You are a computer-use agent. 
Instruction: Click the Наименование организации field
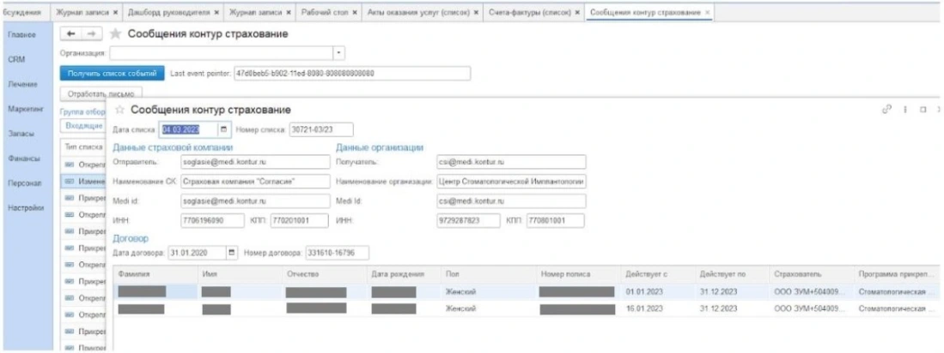click(x=511, y=182)
